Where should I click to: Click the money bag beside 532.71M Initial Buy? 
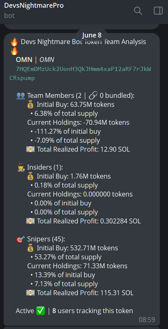(30, 248)
